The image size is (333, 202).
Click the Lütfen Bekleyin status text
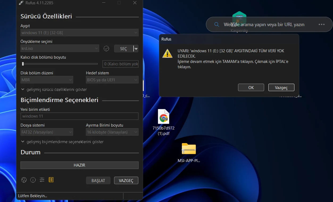pos(32,196)
